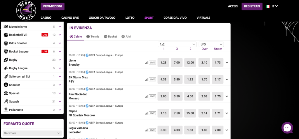Select Over 2.08 on Real Sociedad match
Image resolution: width=299 pixels, height=139 pixels.
click(x=204, y=96)
